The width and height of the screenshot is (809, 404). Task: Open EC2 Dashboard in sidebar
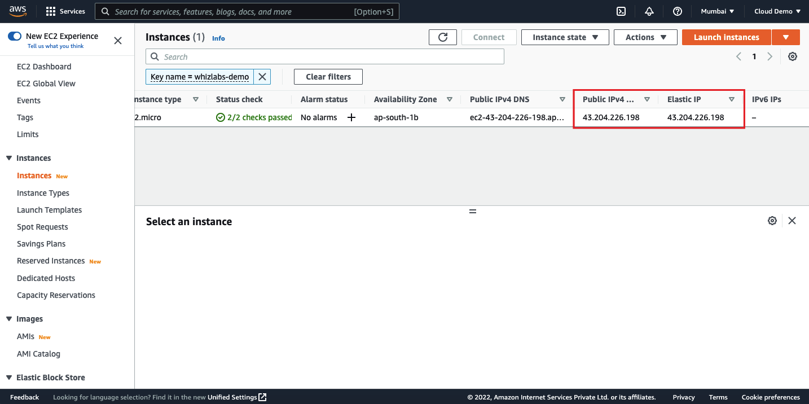tap(44, 67)
